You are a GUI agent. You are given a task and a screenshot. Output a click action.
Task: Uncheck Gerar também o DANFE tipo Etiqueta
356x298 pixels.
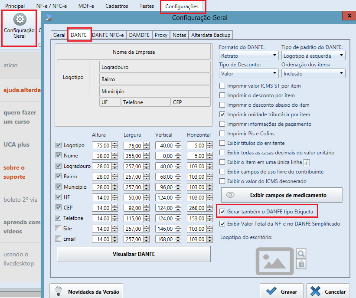[222, 211]
